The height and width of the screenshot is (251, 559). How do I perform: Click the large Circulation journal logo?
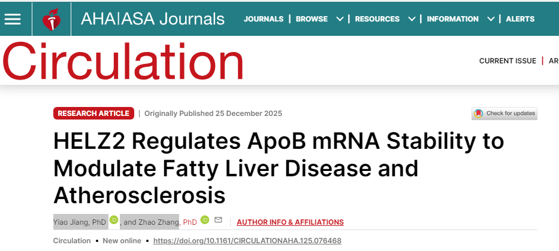(x=123, y=61)
